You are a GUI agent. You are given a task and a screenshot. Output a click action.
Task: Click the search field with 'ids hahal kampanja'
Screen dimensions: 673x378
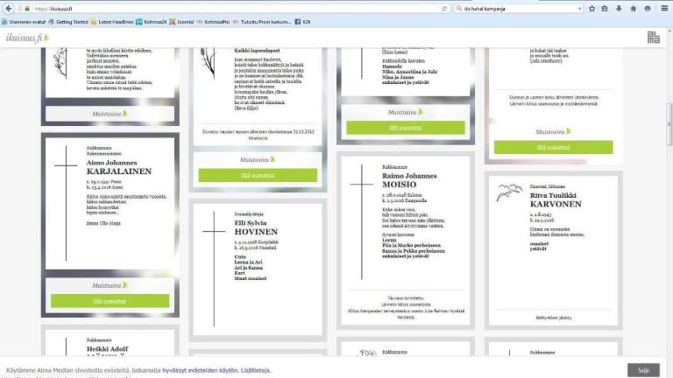(x=520, y=9)
